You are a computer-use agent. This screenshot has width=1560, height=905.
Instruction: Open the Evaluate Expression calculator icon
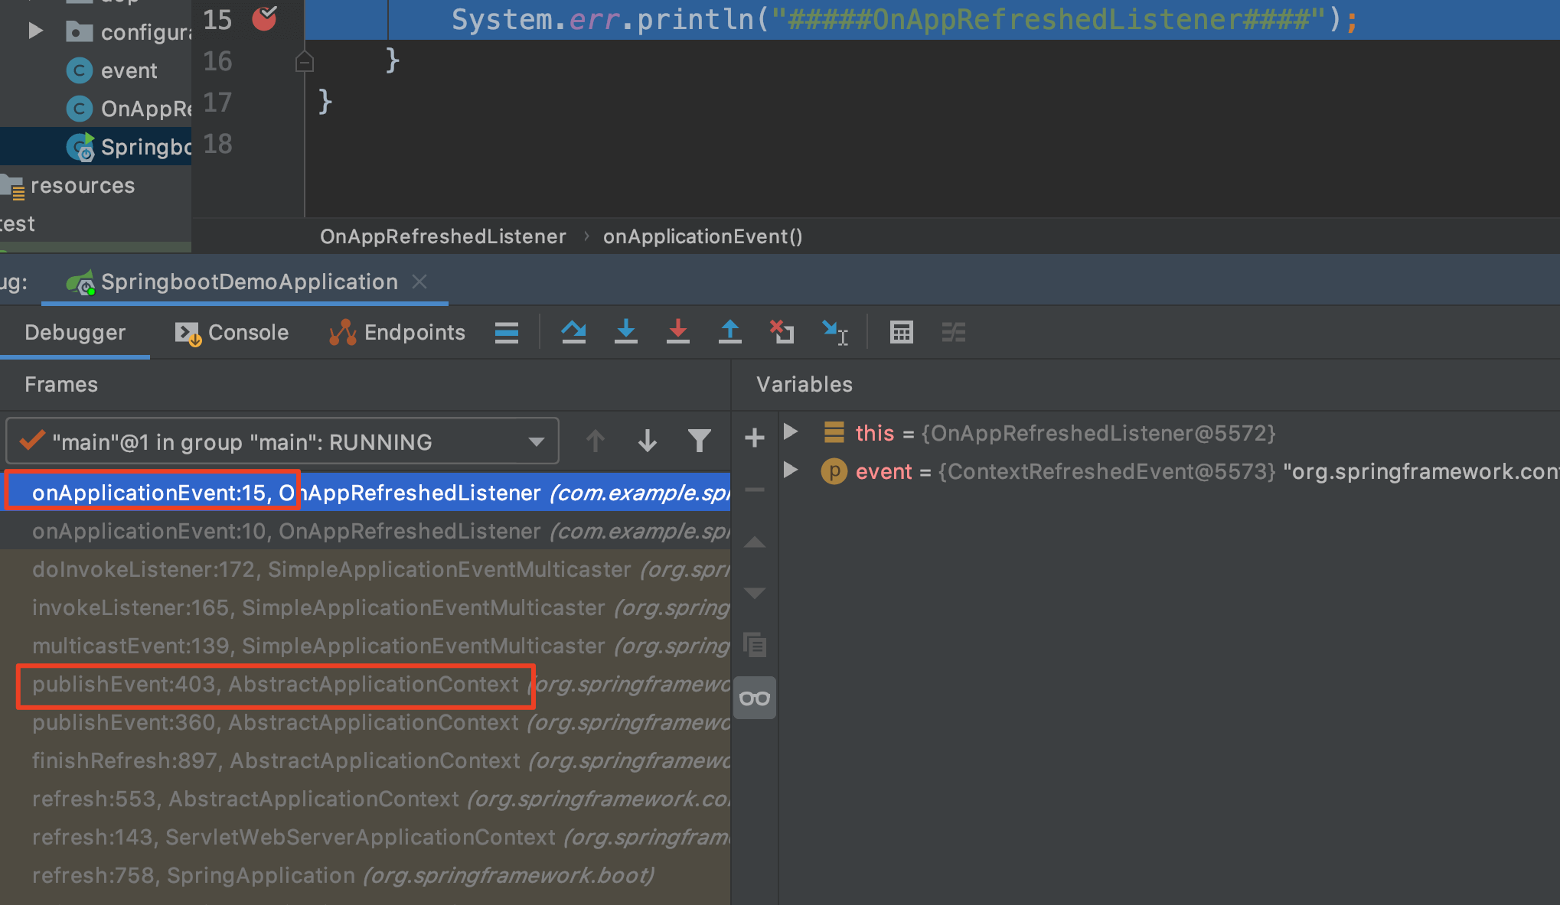click(x=901, y=332)
